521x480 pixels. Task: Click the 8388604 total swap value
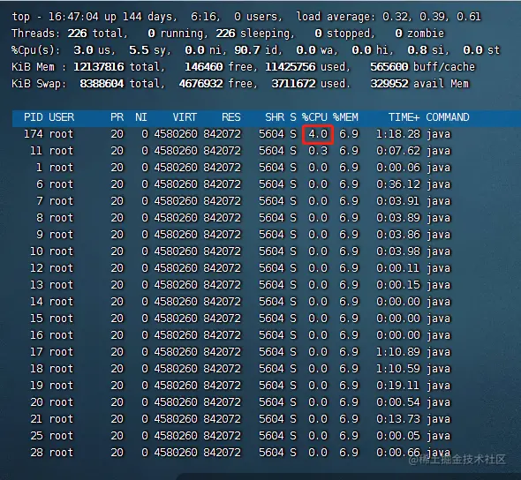102,83
